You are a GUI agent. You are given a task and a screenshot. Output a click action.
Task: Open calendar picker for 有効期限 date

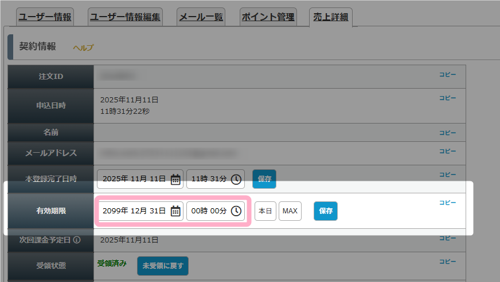point(175,211)
